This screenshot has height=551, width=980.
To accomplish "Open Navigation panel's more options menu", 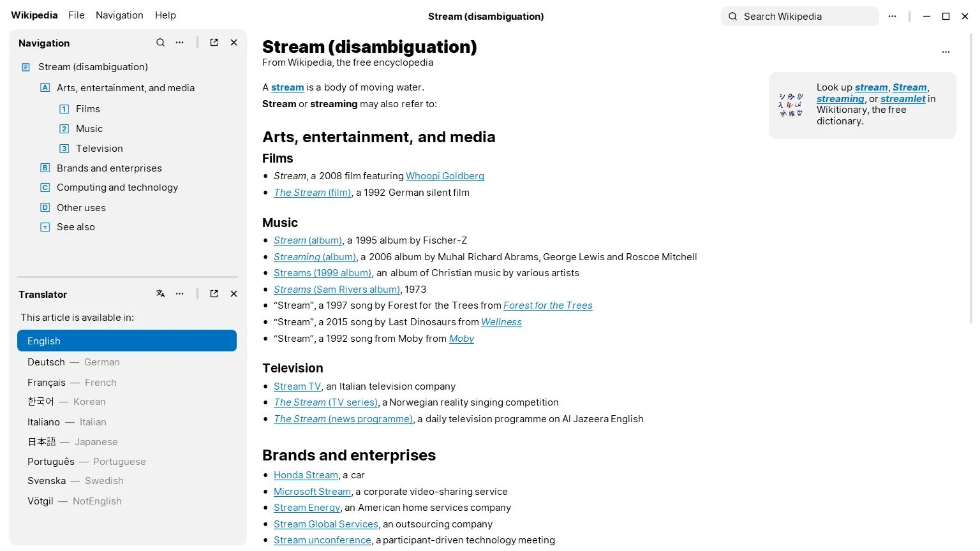I will (179, 42).
